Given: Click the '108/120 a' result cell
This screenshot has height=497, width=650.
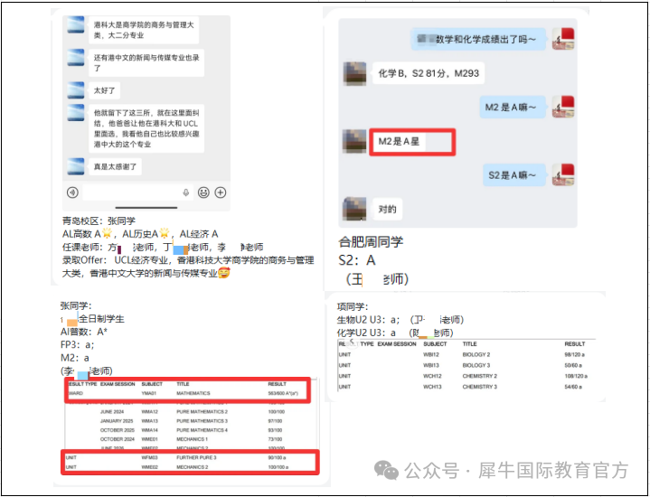Looking at the screenshot, I should [x=576, y=376].
